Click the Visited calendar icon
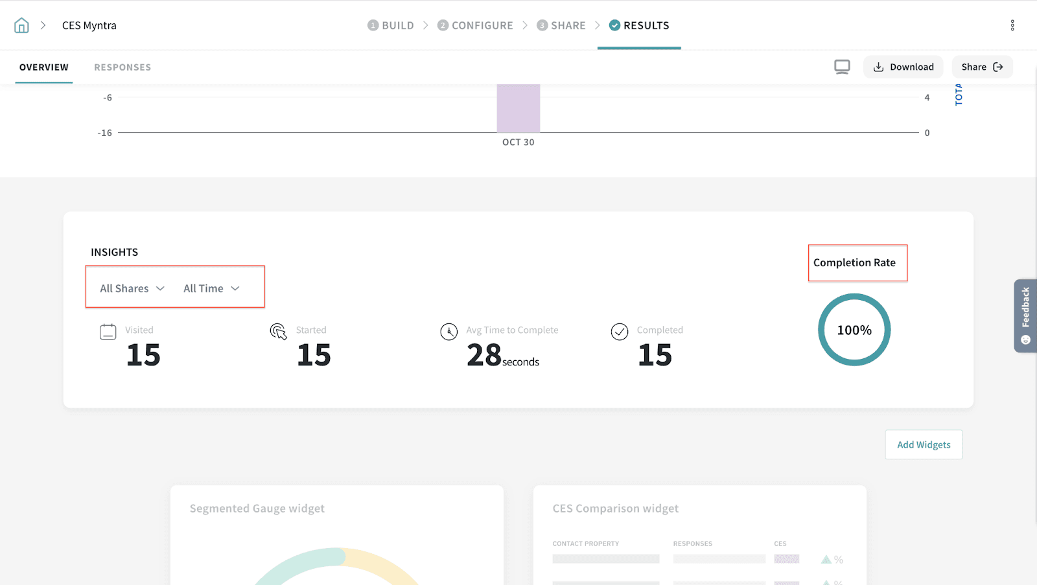The image size is (1037, 585). (x=108, y=332)
